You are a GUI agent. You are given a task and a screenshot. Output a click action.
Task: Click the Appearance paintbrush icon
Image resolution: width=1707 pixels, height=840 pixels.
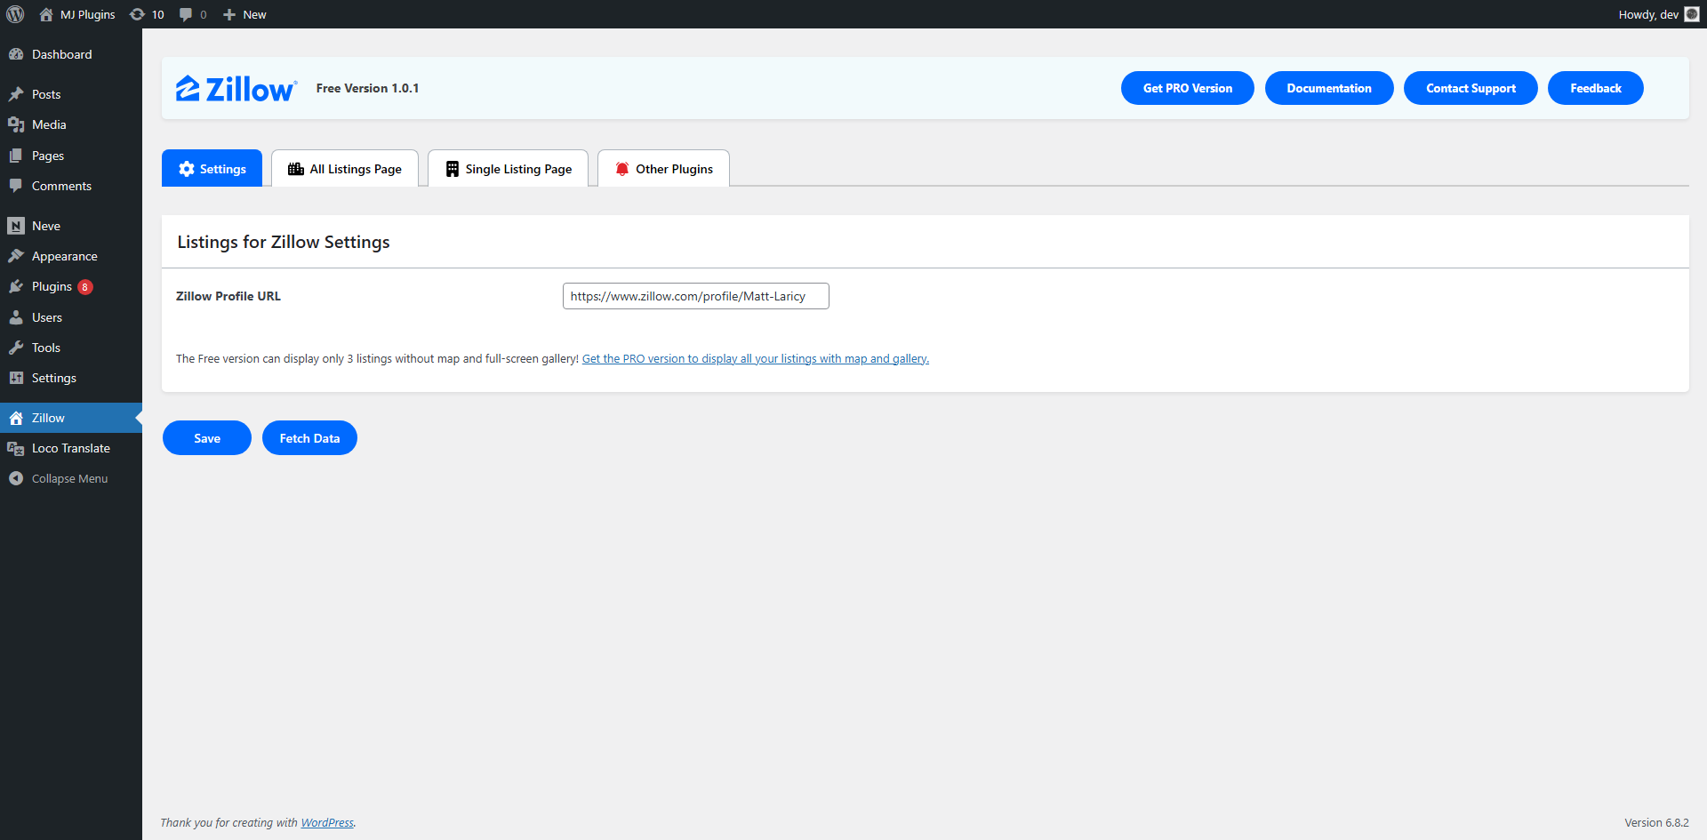pyautogui.click(x=16, y=256)
